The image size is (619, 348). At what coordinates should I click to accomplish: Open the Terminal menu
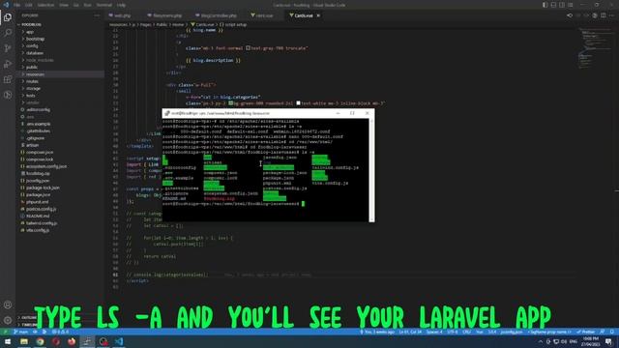[x=104, y=5]
